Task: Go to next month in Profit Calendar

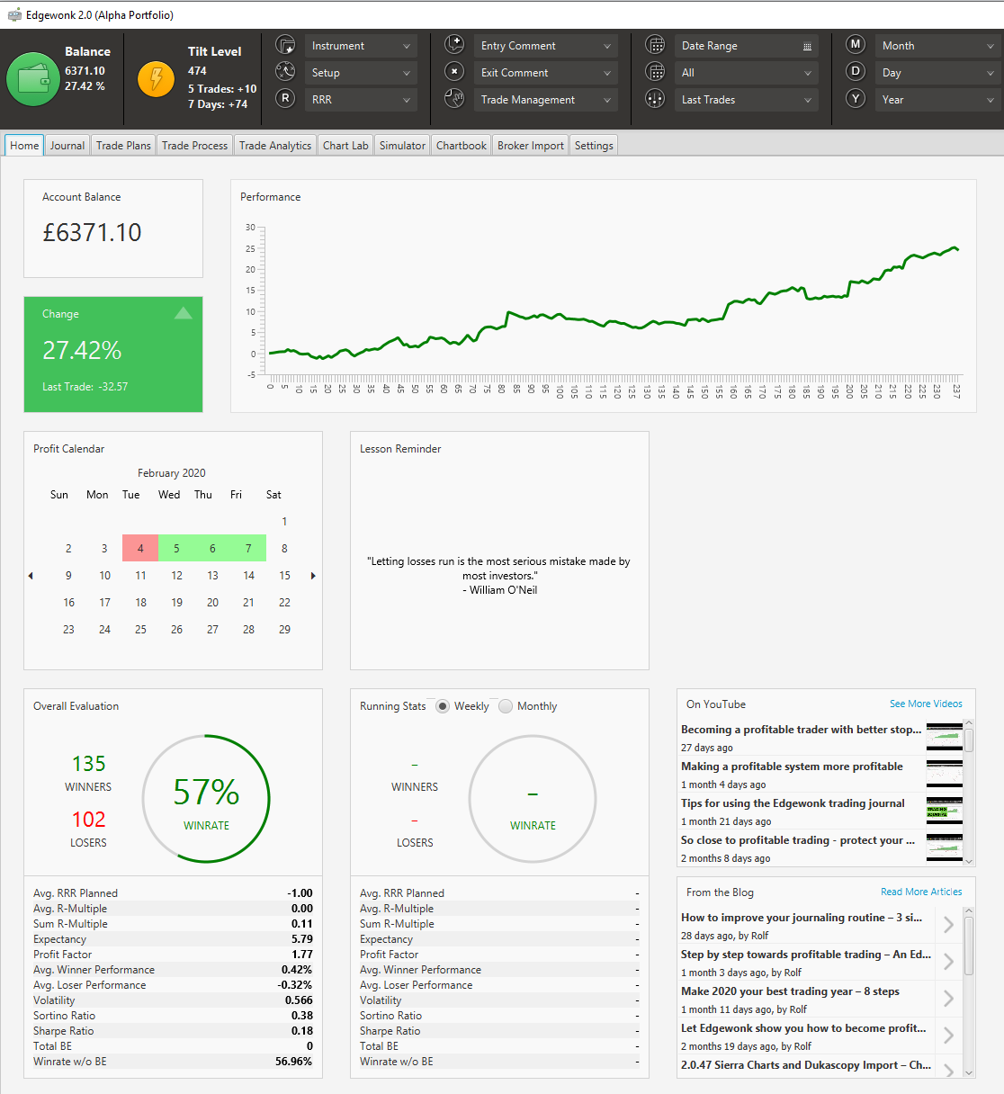Action: click(x=313, y=576)
